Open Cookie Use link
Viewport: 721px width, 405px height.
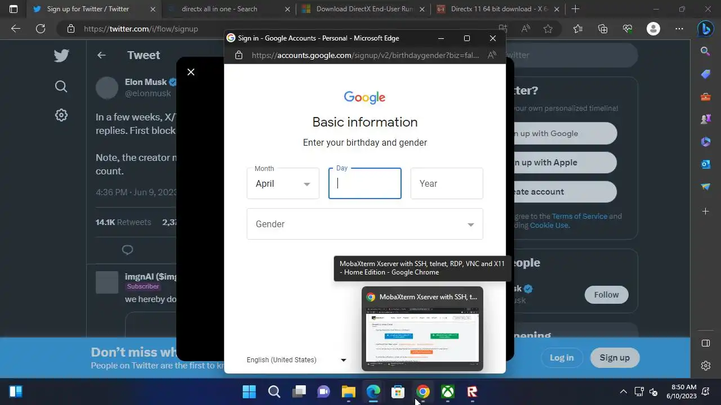(x=549, y=225)
